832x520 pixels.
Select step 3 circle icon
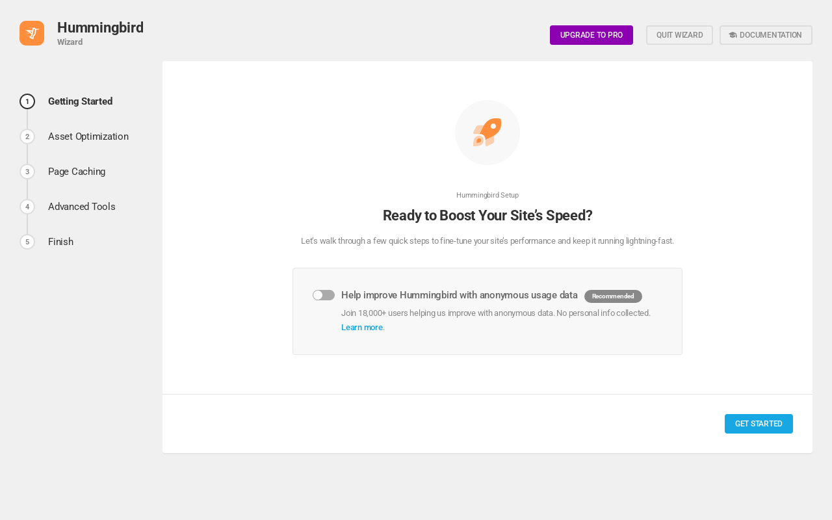27,172
